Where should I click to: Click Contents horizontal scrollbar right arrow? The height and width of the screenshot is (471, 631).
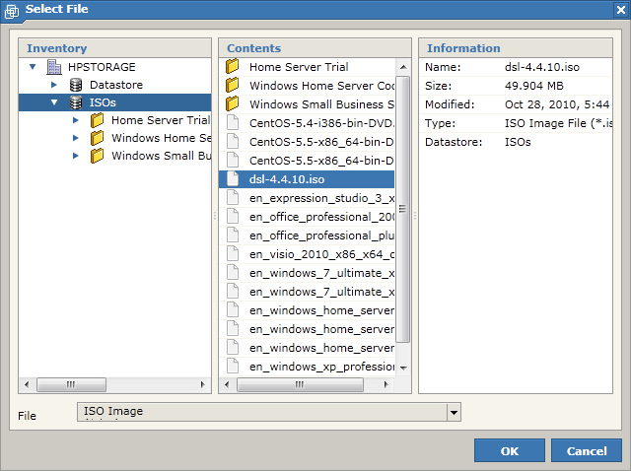tap(386, 384)
